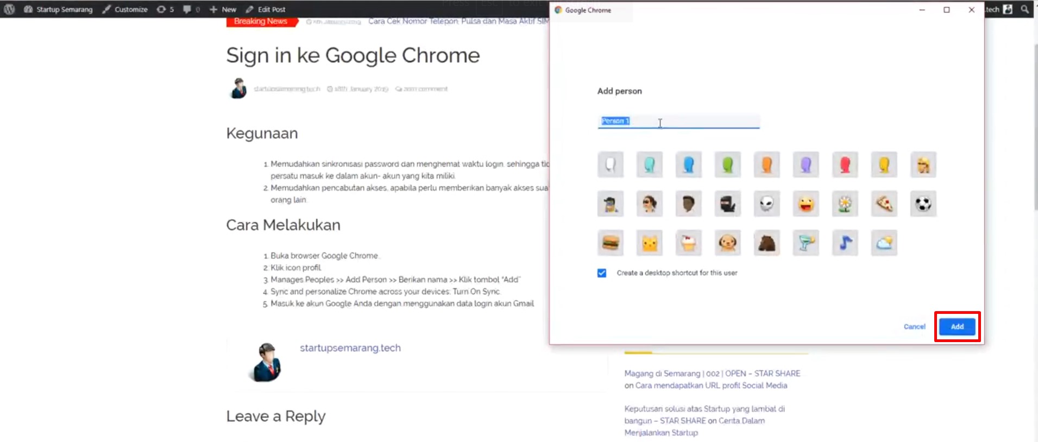Select the sun and cloud avatar
This screenshot has width=1038, height=442.
point(884,243)
